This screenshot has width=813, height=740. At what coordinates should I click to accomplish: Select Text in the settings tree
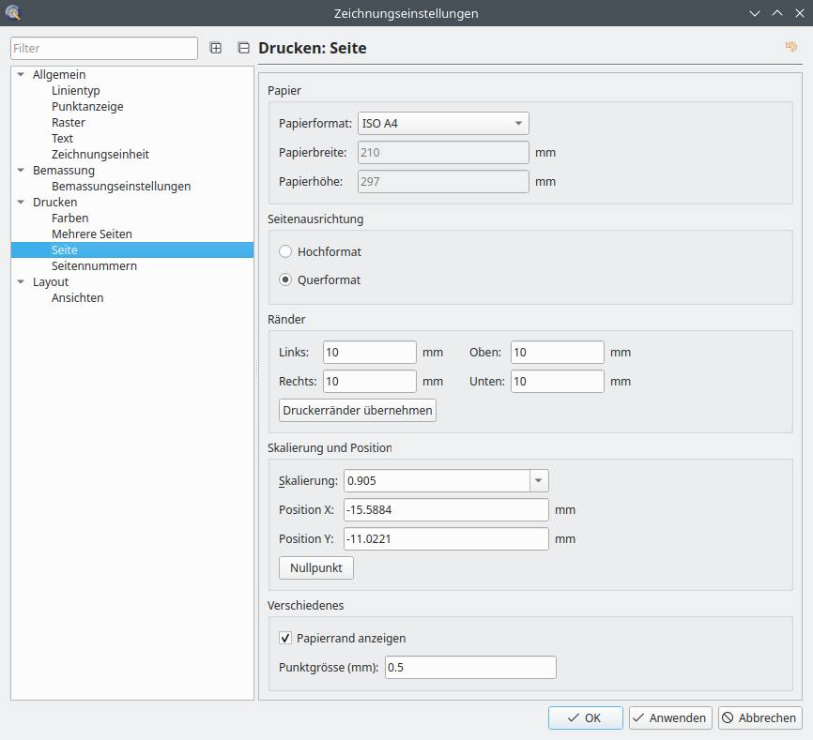(x=62, y=139)
